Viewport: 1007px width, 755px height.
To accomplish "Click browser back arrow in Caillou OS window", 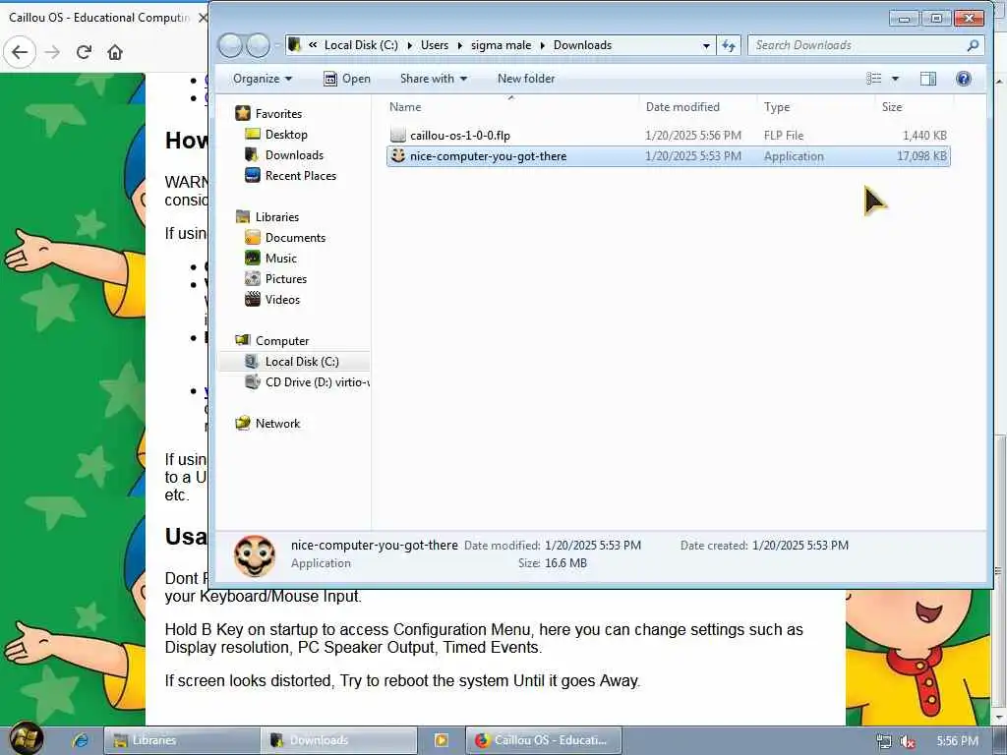I will click(20, 52).
